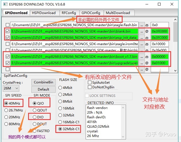
Task: Click the '4016h' flash devID text
Action: pyautogui.click(x=92, y=122)
